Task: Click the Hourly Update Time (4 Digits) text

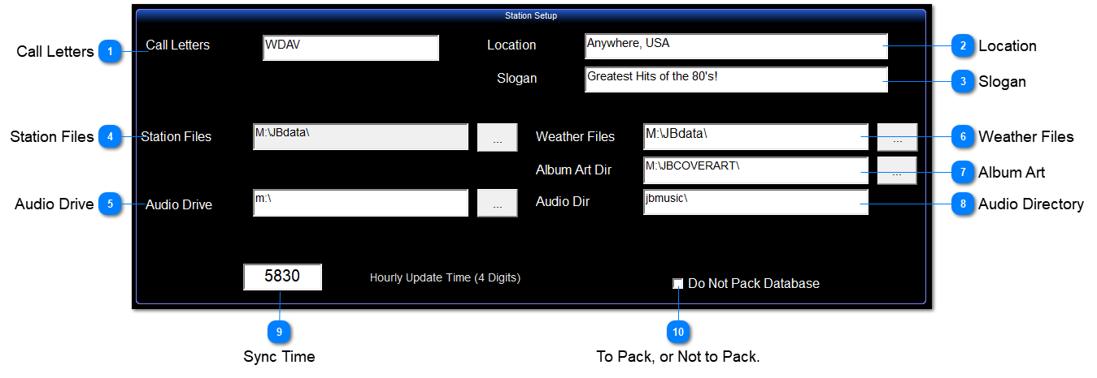Action: pos(445,277)
